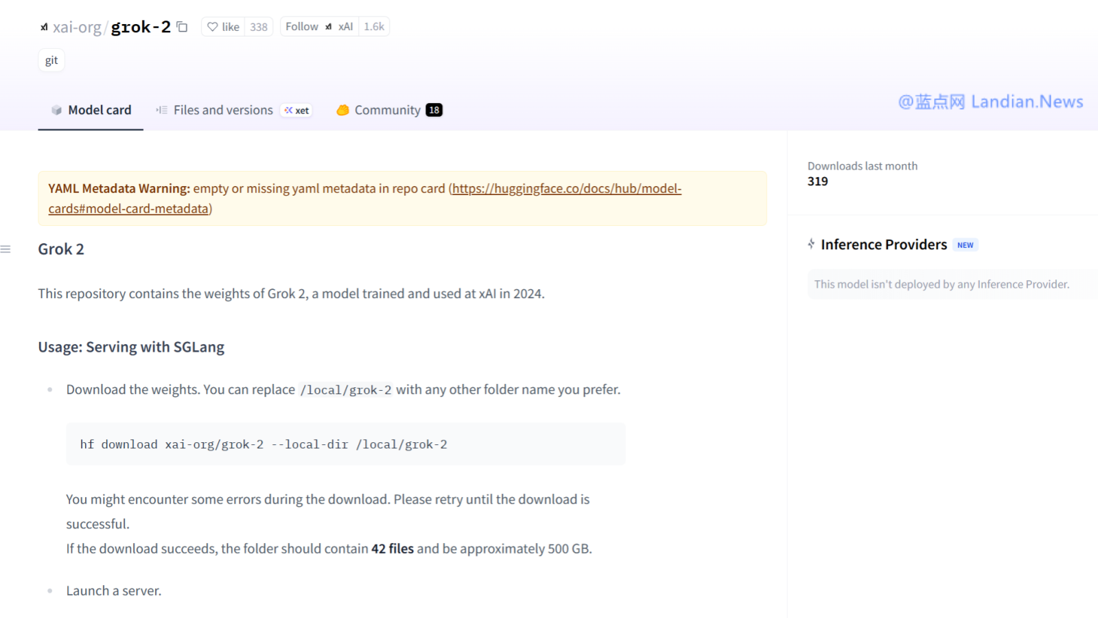Viewport: 1098px width, 618px height.
Task: Switch to Files and versions tab
Action: coord(223,110)
